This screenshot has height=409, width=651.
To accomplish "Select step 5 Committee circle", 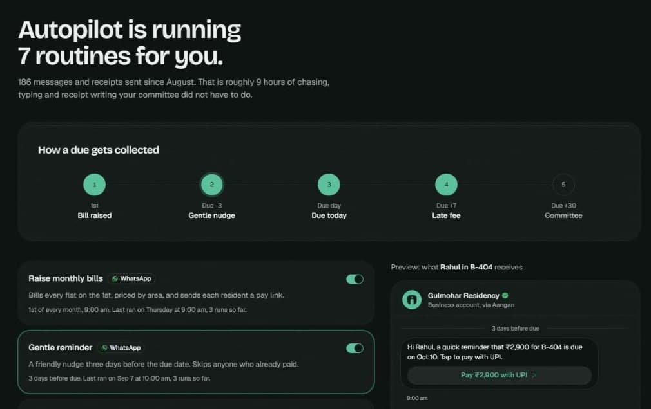I will pyautogui.click(x=563, y=185).
